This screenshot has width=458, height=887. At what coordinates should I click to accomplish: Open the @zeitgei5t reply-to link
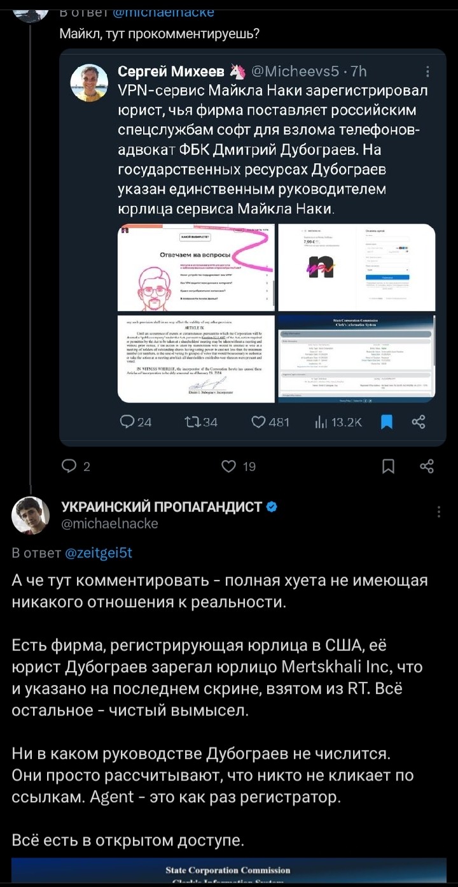99,553
